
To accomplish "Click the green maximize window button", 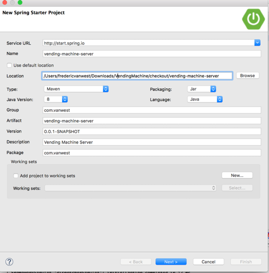I will tap(20, 2).
